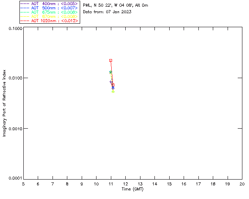Click x-axis tick label 14
The width and height of the screenshot is (249, 199).
155,184
